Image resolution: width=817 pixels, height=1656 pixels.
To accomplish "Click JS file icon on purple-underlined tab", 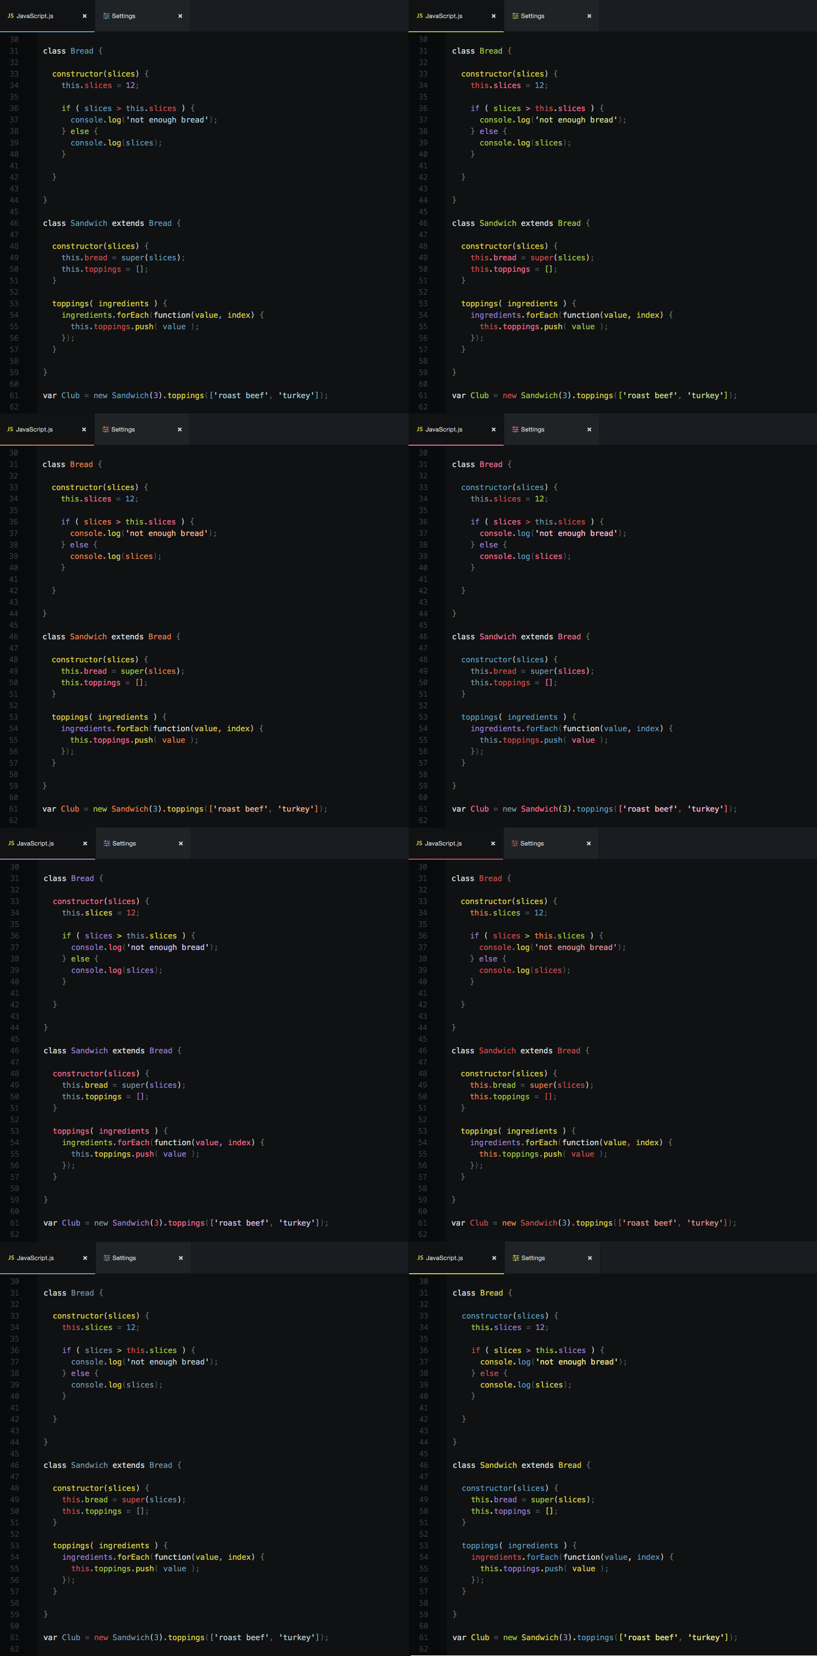I will tap(11, 843).
